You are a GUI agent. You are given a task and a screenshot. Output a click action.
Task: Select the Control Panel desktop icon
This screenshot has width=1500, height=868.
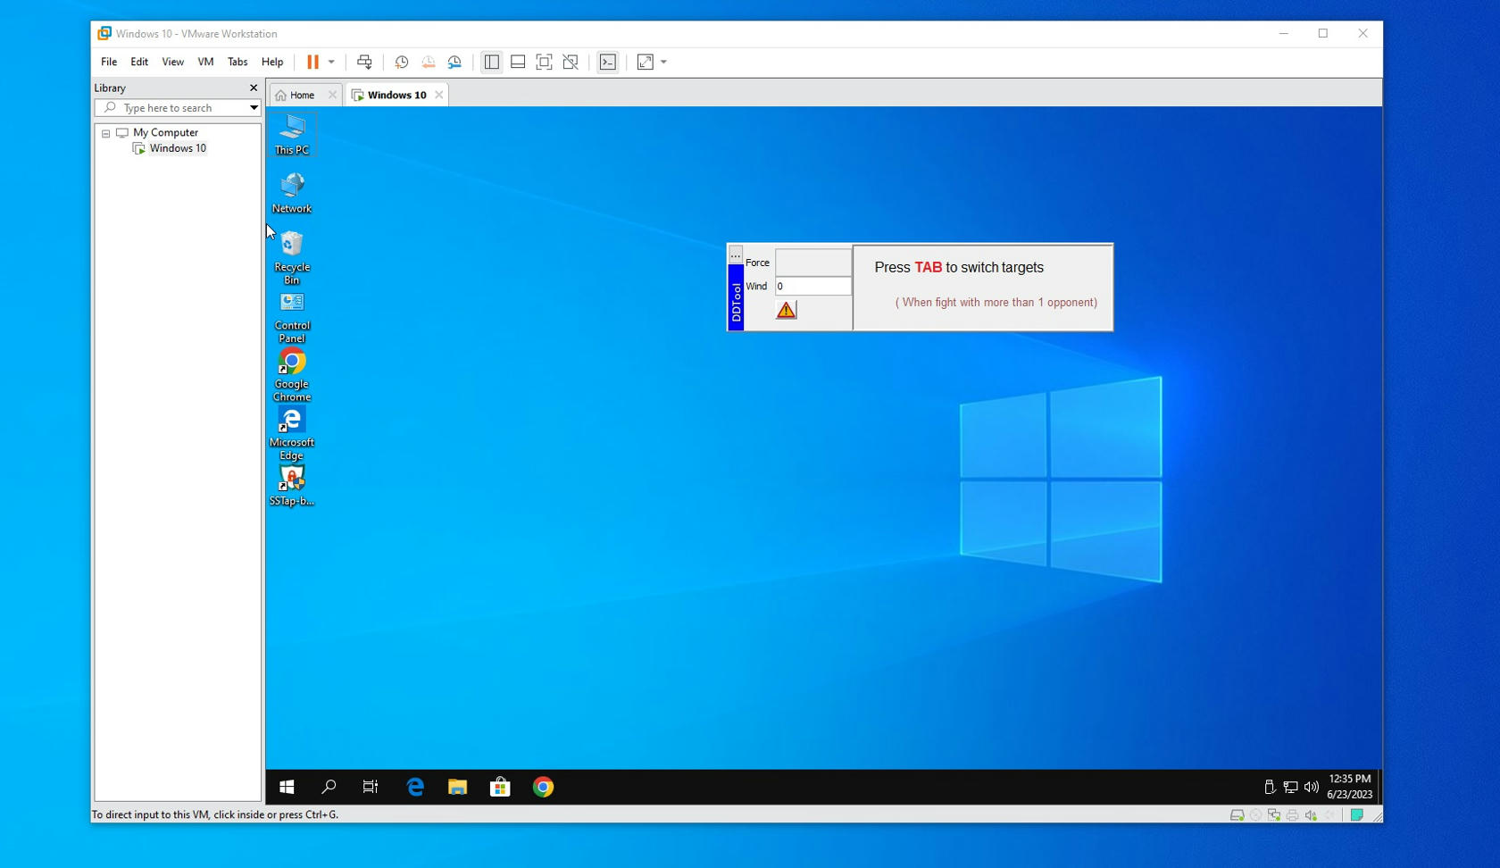(x=292, y=317)
